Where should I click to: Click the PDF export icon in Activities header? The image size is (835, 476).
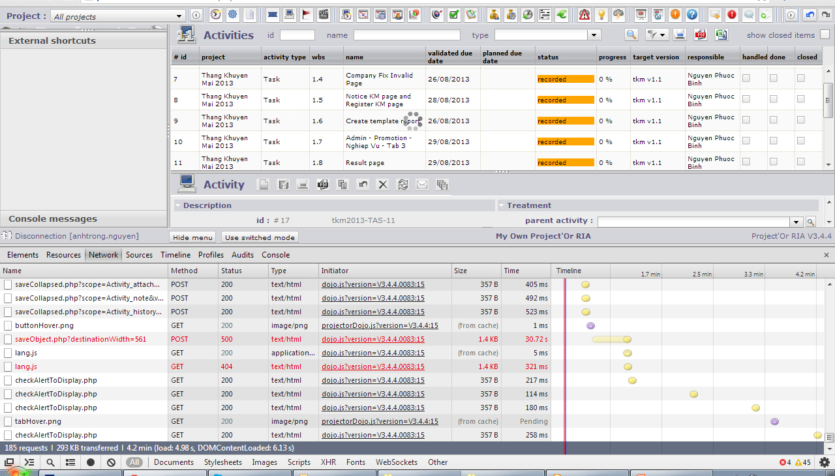[x=701, y=35]
